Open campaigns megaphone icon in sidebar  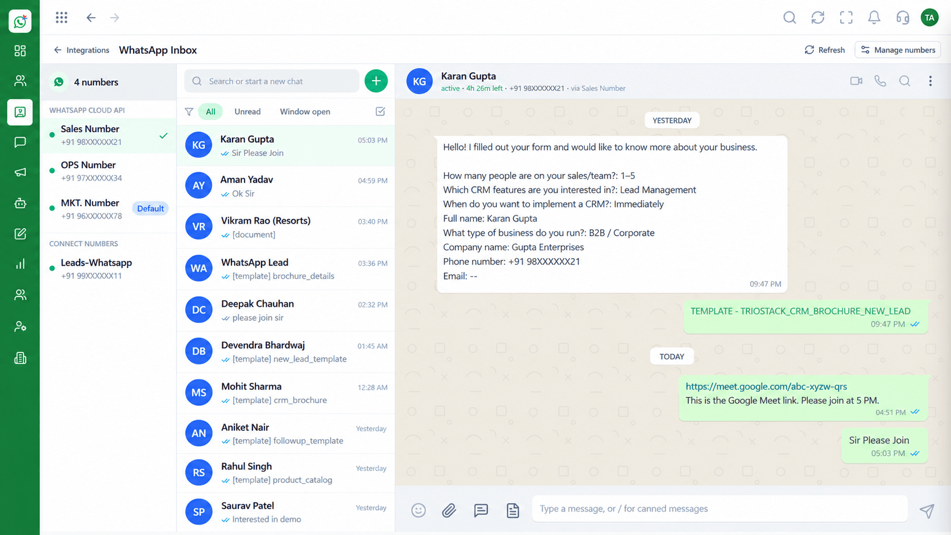[20, 172]
